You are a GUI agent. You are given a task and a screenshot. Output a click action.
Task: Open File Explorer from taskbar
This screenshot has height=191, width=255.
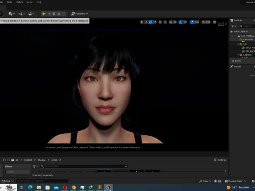(39, 187)
